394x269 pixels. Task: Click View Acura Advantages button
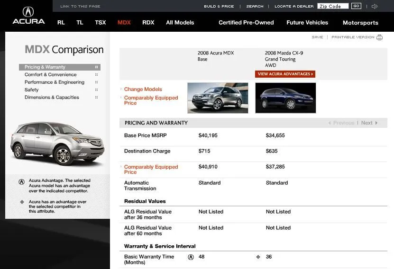point(285,74)
